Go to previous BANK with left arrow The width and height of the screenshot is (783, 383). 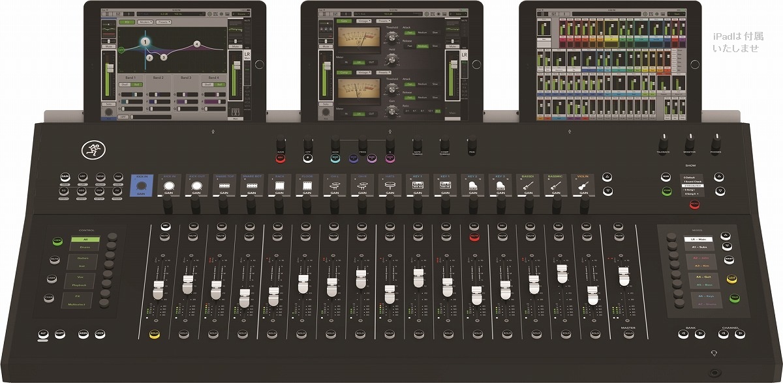(x=683, y=334)
